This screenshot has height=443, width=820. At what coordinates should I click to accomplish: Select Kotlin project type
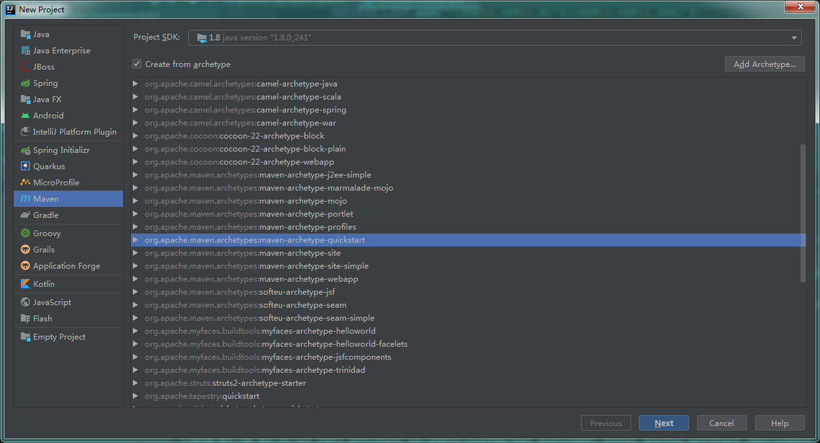click(68, 284)
